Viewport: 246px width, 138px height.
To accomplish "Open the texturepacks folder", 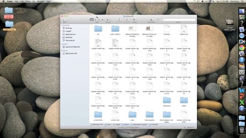I will point(150,115).
